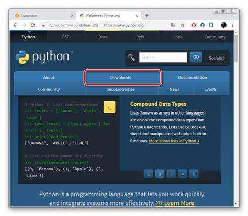Launch the interactive shell yellow icon
The image size is (248, 216).
click(109, 107)
